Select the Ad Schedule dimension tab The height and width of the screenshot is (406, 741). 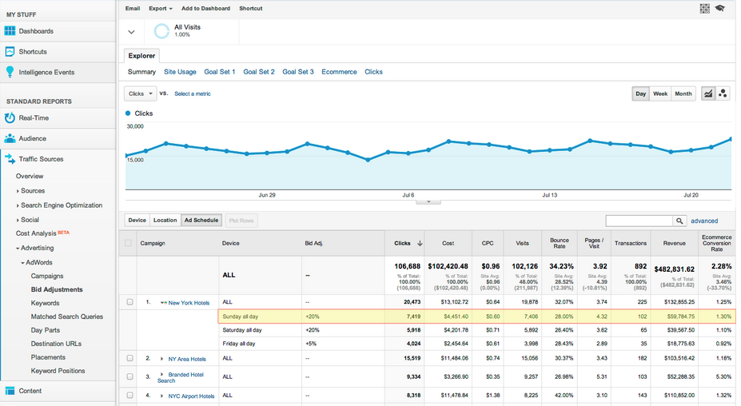pyautogui.click(x=201, y=221)
